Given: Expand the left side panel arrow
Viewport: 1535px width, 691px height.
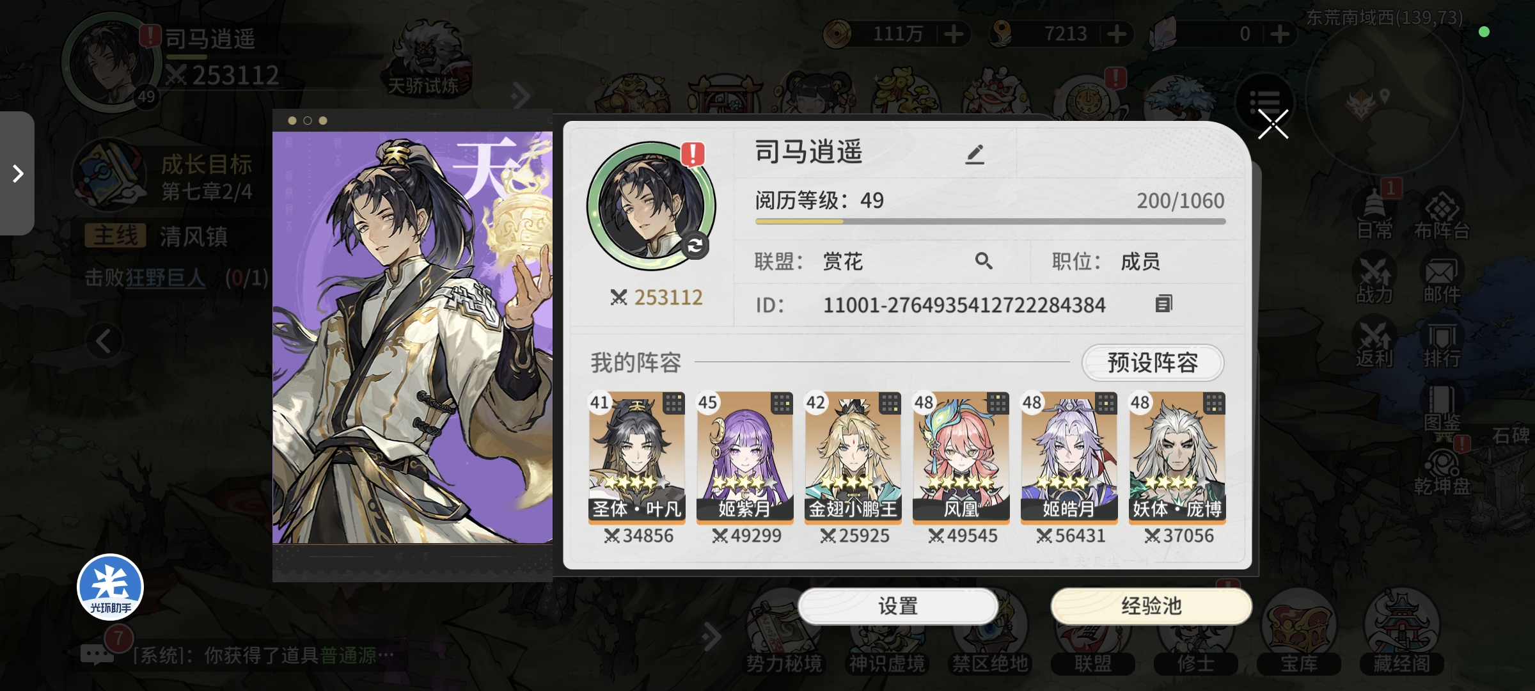Looking at the screenshot, I should [x=17, y=173].
